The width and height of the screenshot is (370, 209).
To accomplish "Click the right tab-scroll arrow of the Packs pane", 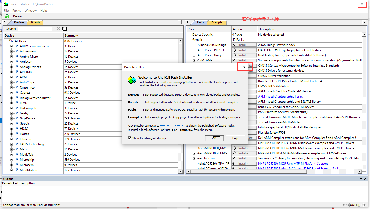I will coord(364,22).
